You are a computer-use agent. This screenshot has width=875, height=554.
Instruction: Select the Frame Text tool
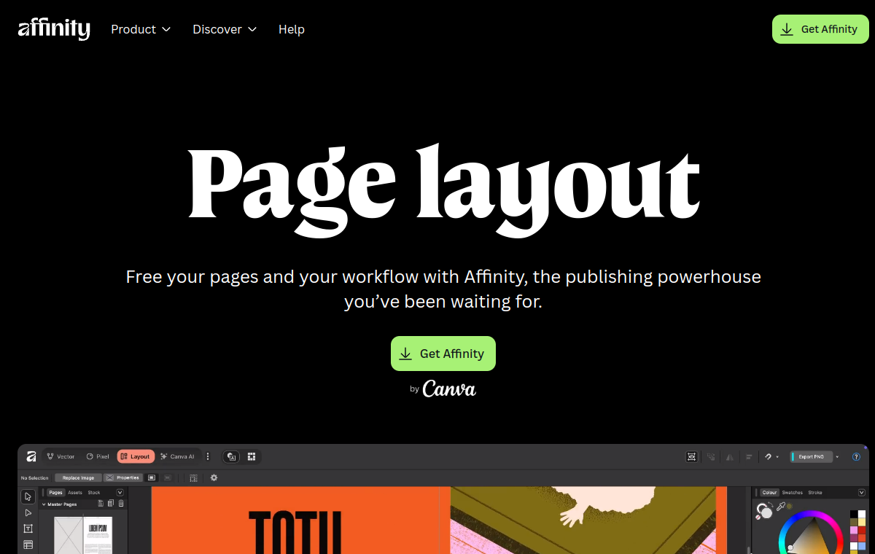(x=28, y=528)
